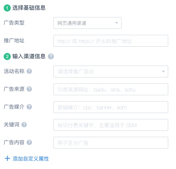Click the 选择基础信息 section heading
Image resolution: width=176 pixels, height=169 pixels.
(29, 8)
